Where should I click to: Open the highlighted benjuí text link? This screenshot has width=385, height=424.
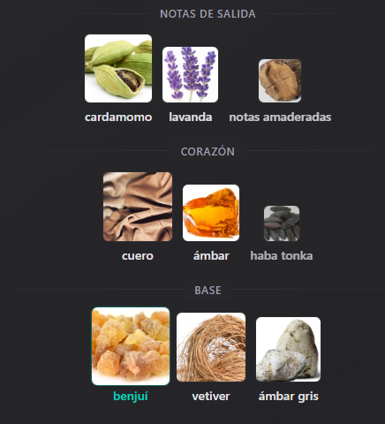coord(131,397)
